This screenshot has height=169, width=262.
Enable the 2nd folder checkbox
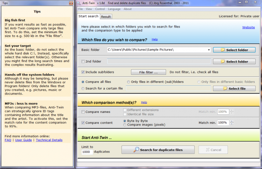[x=83, y=61]
